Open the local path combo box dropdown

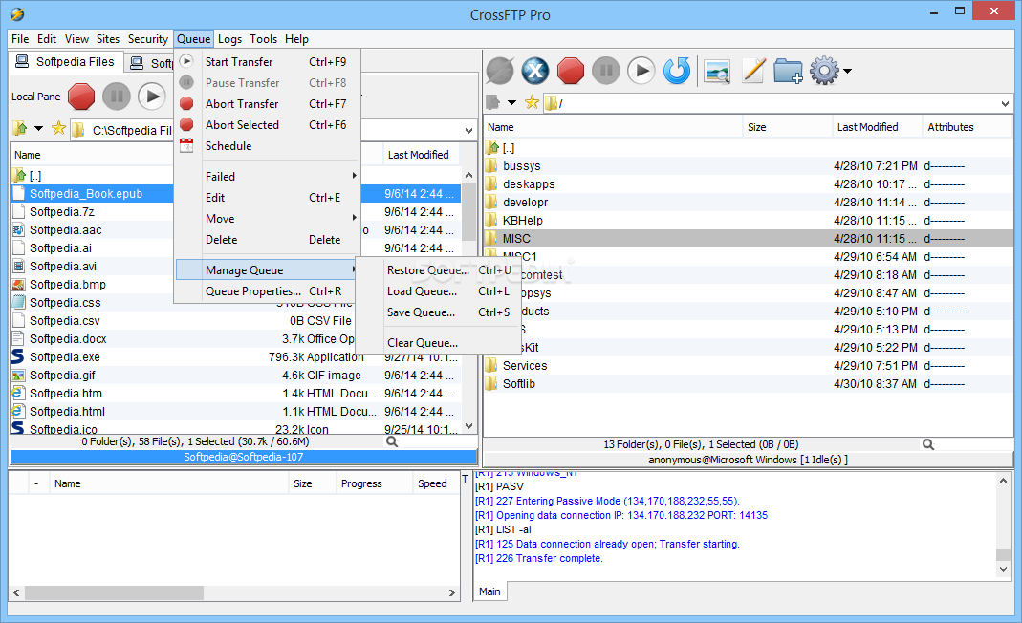pyautogui.click(x=468, y=130)
